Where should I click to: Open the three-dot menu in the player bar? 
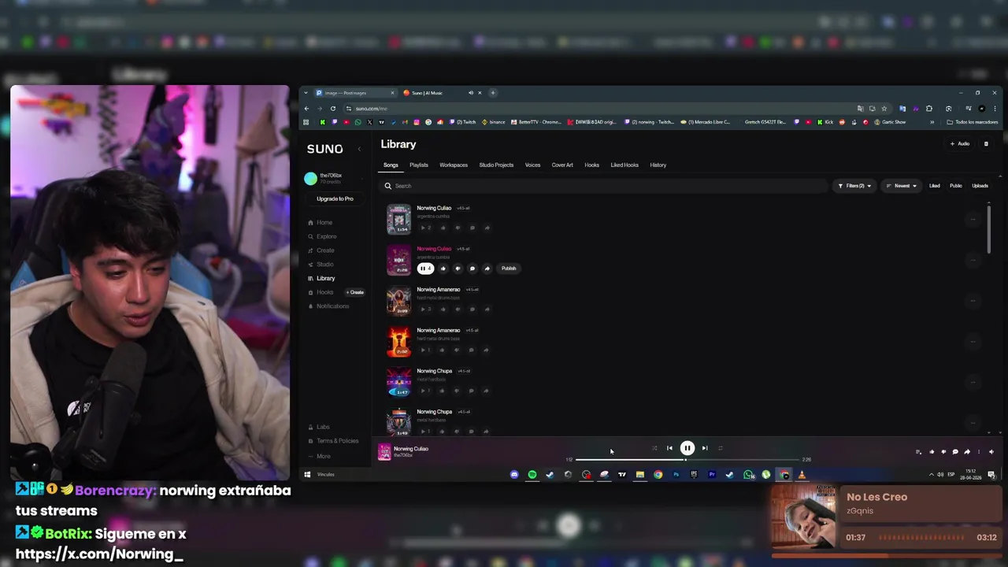point(979,452)
